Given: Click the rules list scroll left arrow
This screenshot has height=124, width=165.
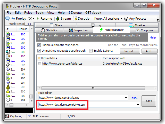Looking at the screenshot, I should 39,88.
